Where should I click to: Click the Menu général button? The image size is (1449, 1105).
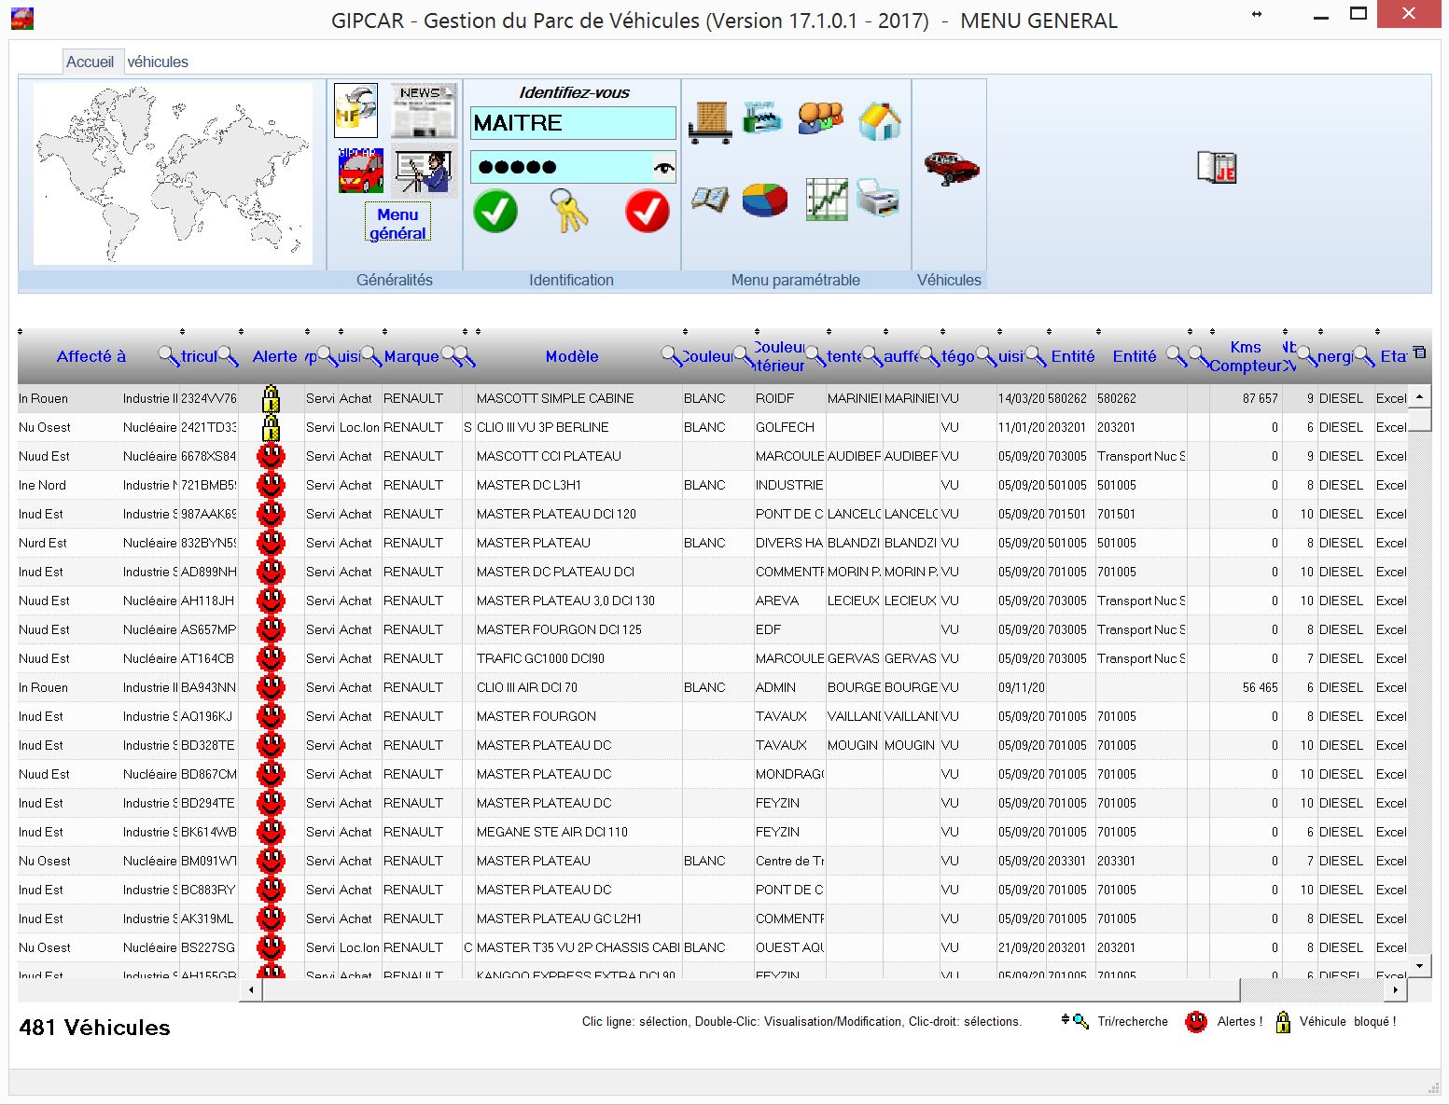click(x=397, y=224)
